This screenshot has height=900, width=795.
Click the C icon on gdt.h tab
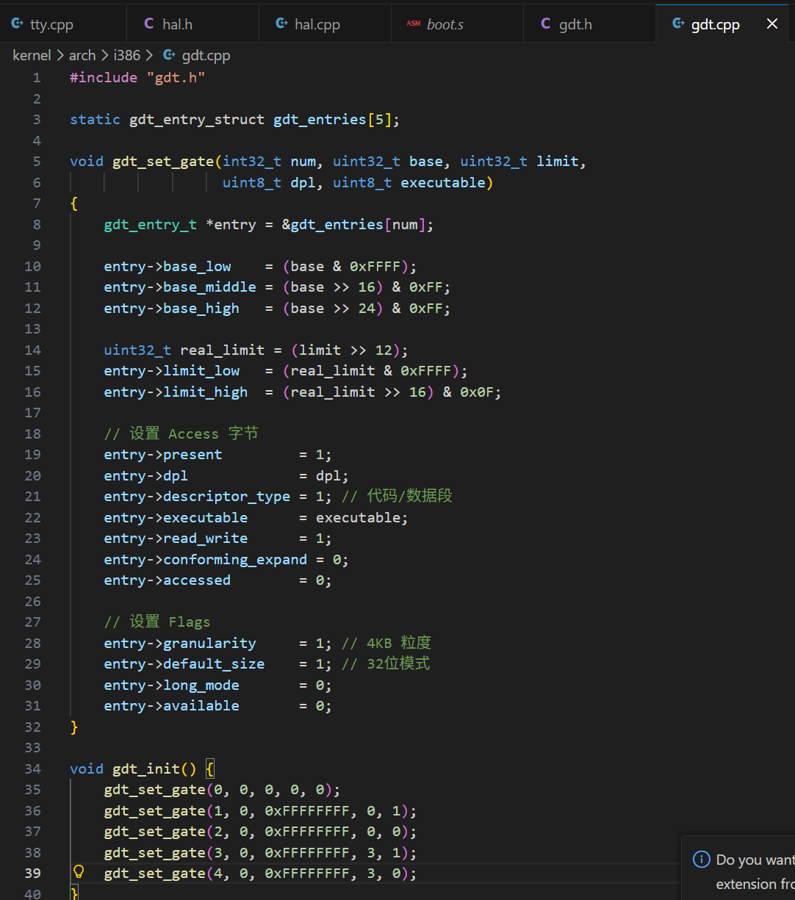546,24
